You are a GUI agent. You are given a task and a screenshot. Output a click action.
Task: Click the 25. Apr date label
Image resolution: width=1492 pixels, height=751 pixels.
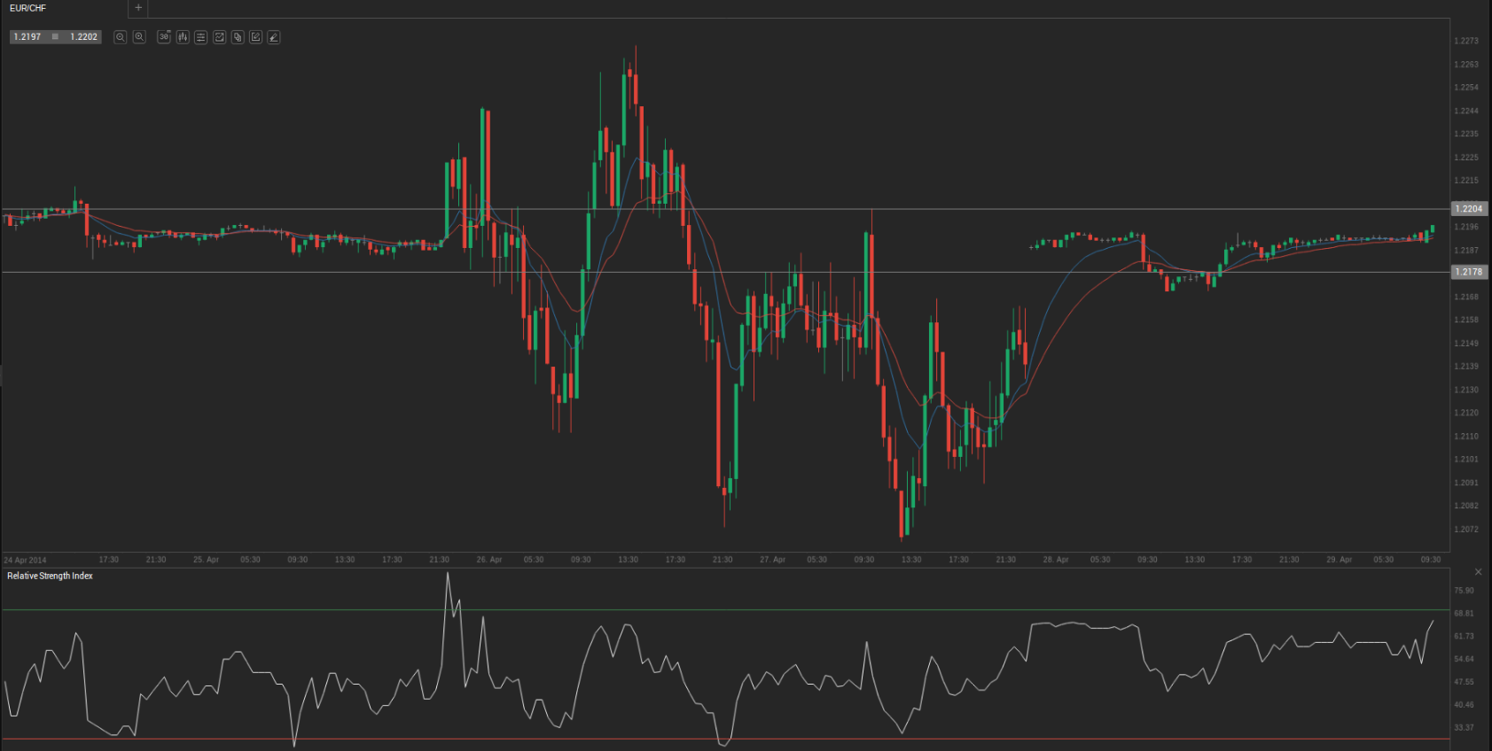click(206, 560)
